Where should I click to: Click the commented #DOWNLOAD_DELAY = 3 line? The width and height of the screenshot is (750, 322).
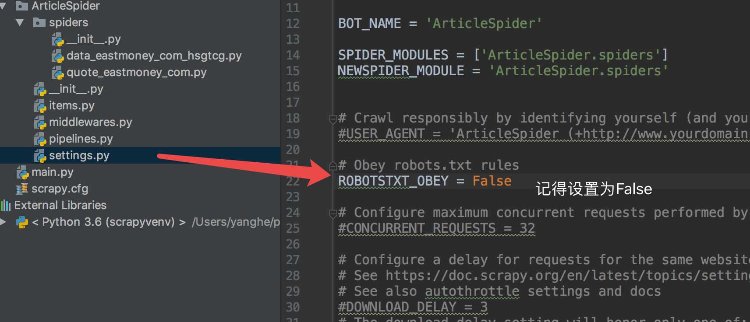413,307
